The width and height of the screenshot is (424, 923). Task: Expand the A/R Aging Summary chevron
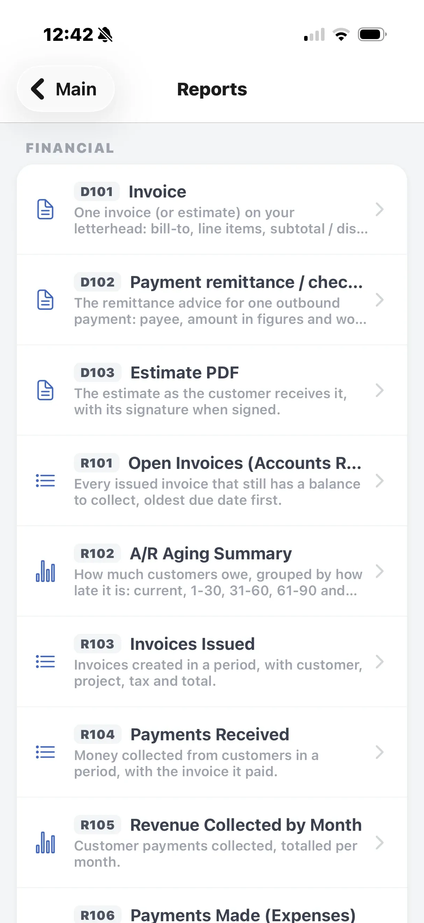pyautogui.click(x=380, y=571)
